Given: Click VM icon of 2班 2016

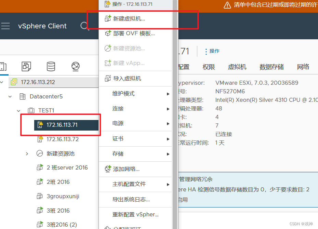Looking at the screenshot, I should click(x=40, y=182).
